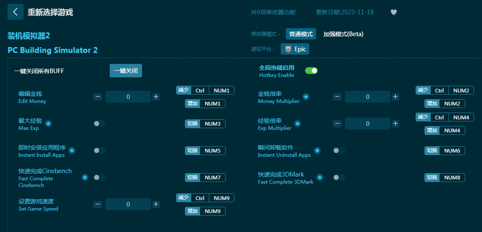482x232 pixels.
Task: Click Edit Money 增加 NUM1 hotkey
Action: coord(205,103)
